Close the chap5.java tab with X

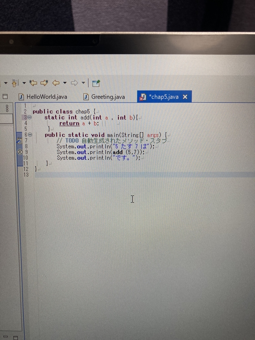tap(185, 97)
